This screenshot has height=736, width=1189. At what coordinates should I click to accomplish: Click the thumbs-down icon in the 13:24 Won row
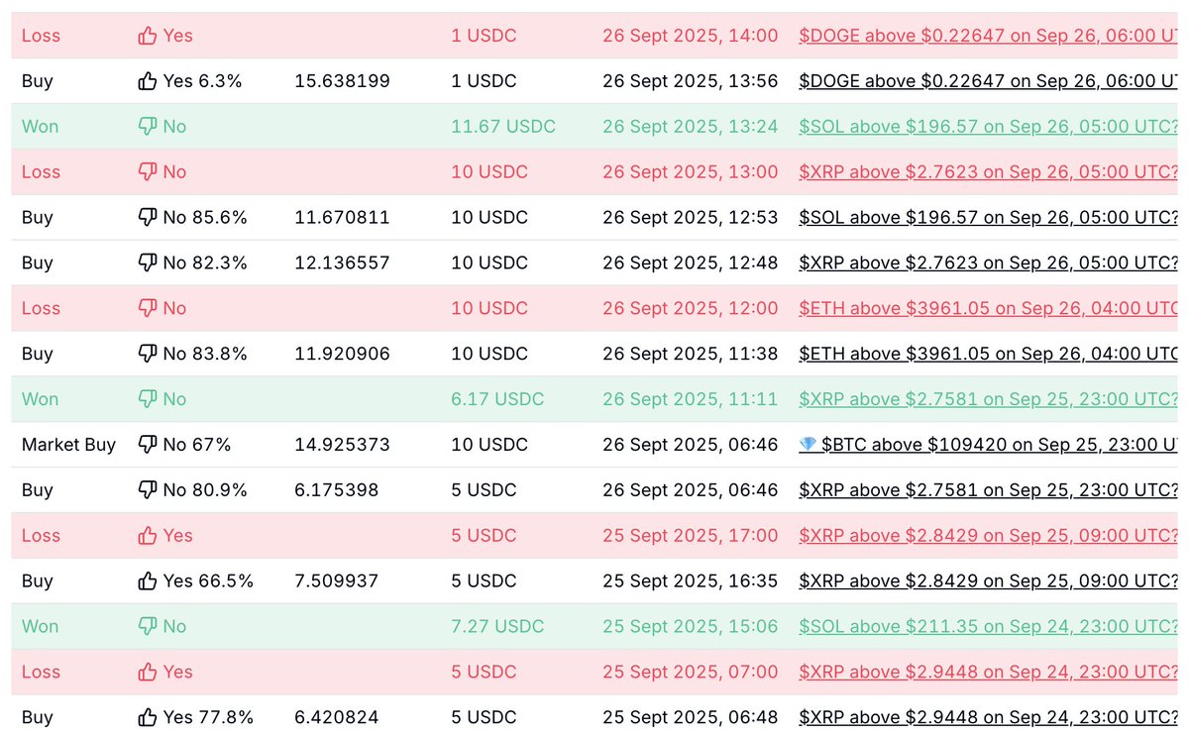click(x=148, y=127)
